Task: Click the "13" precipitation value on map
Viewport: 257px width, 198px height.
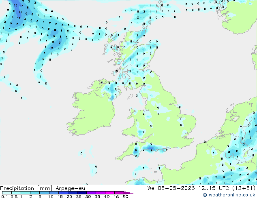Action: (x=15, y=5)
